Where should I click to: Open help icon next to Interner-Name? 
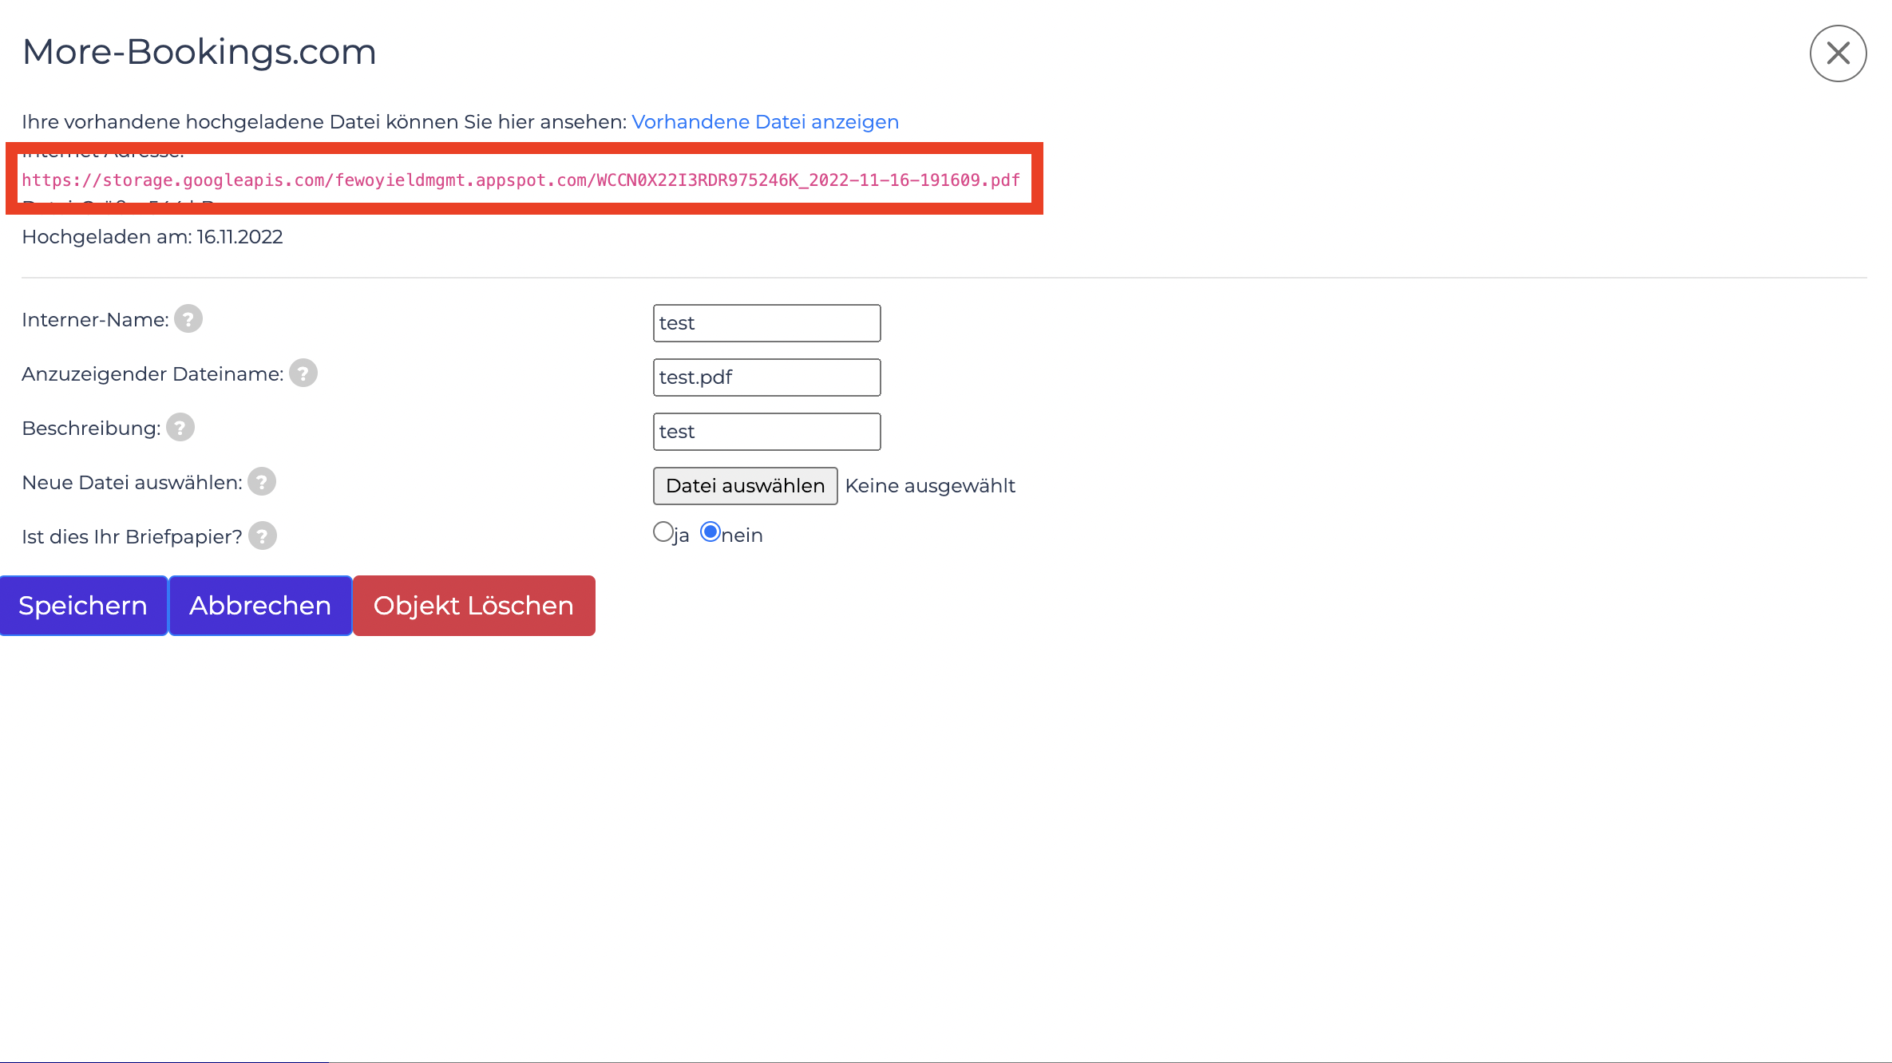coord(188,319)
